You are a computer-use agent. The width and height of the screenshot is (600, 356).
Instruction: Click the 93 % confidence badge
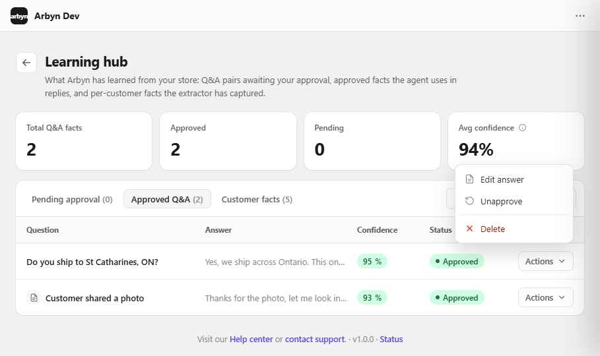point(372,297)
